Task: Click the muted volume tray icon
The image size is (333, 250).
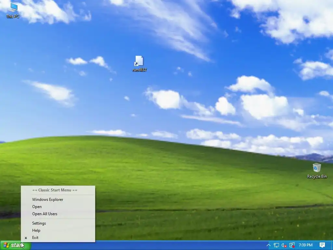Action: 284,245
